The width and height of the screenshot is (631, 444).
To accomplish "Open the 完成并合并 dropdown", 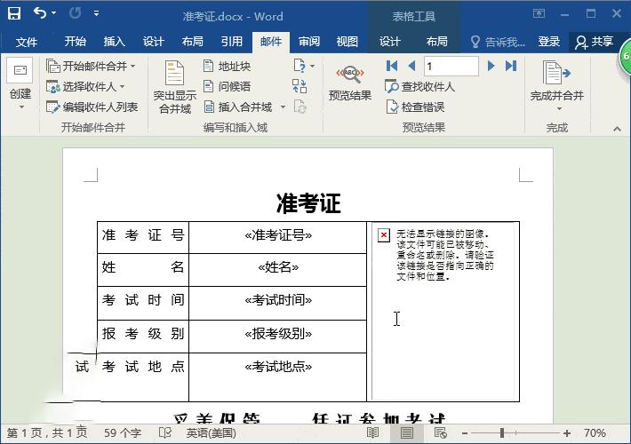I will (556, 86).
